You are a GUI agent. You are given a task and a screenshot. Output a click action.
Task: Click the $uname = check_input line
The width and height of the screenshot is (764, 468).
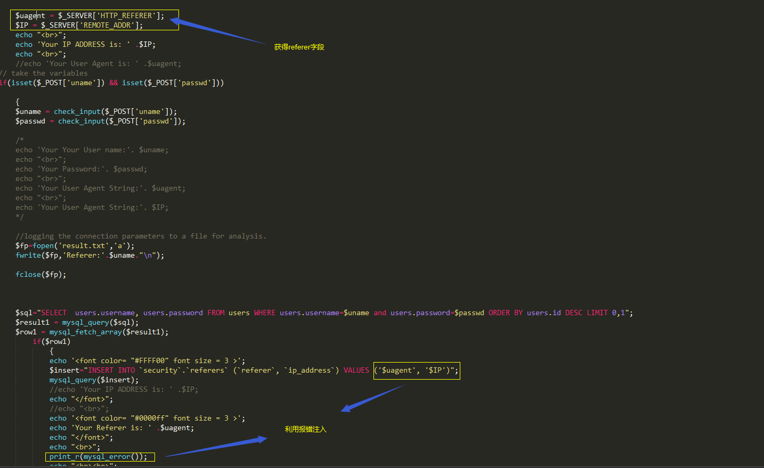(96, 111)
